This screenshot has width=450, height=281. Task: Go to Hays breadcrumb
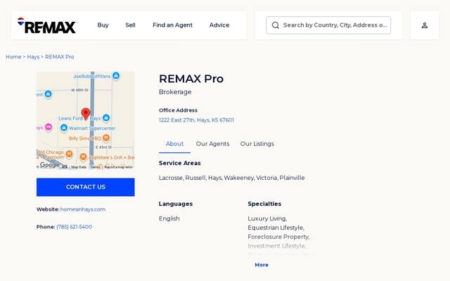(33, 57)
